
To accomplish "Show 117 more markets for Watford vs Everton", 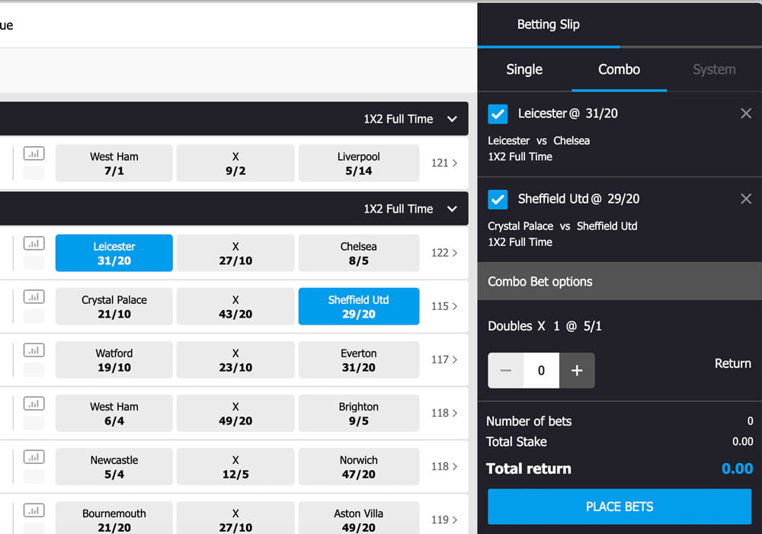I will (444, 360).
